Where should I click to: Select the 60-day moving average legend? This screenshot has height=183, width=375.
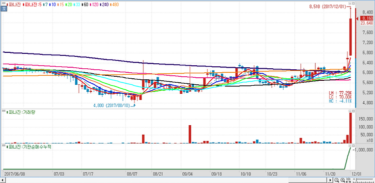pos(86,4)
